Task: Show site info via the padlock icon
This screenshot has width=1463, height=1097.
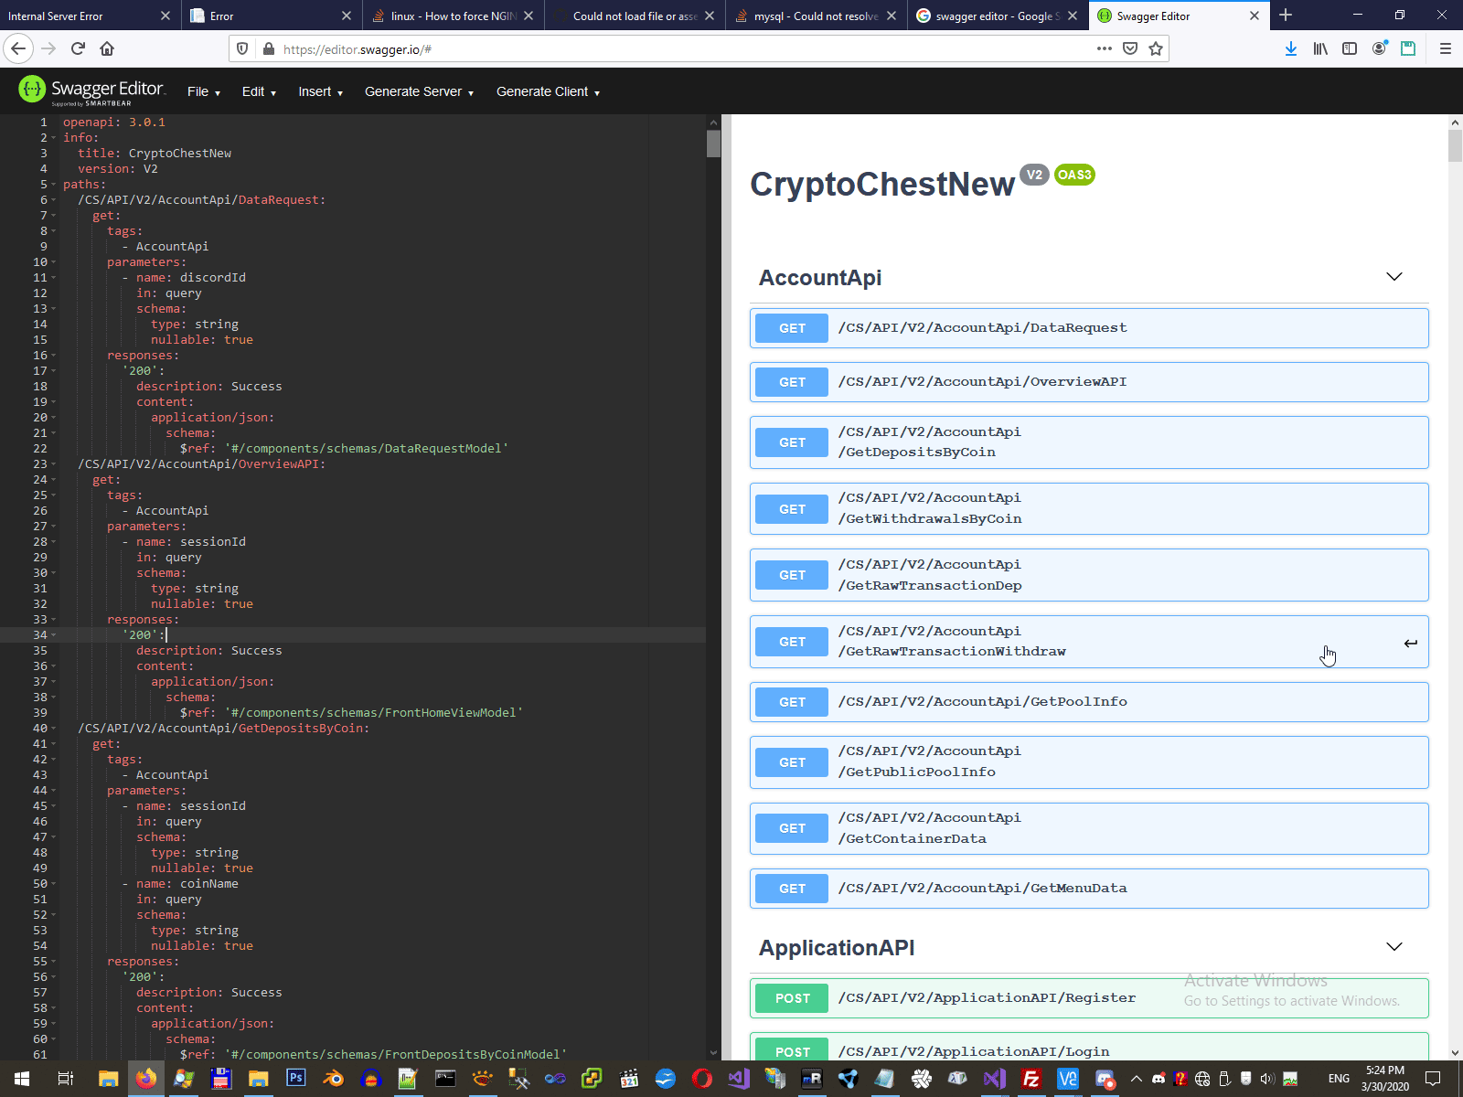Action: (268, 48)
